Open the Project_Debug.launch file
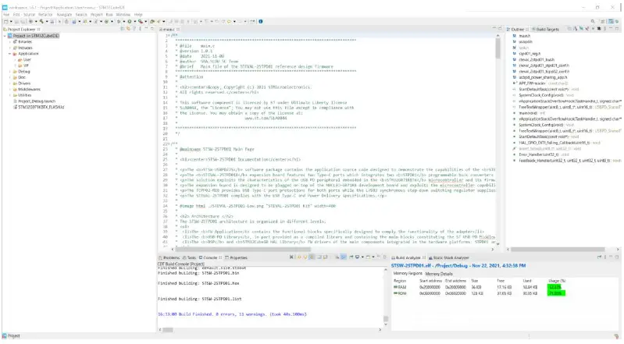This screenshot has height=344, width=624. tap(36, 101)
